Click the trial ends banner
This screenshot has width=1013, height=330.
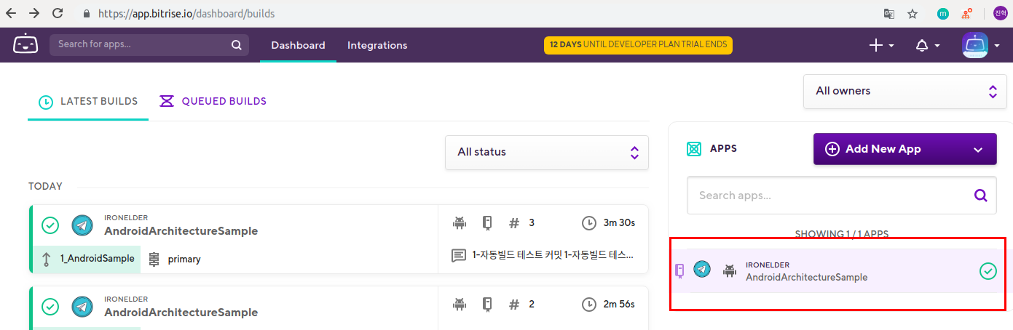[x=638, y=45]
